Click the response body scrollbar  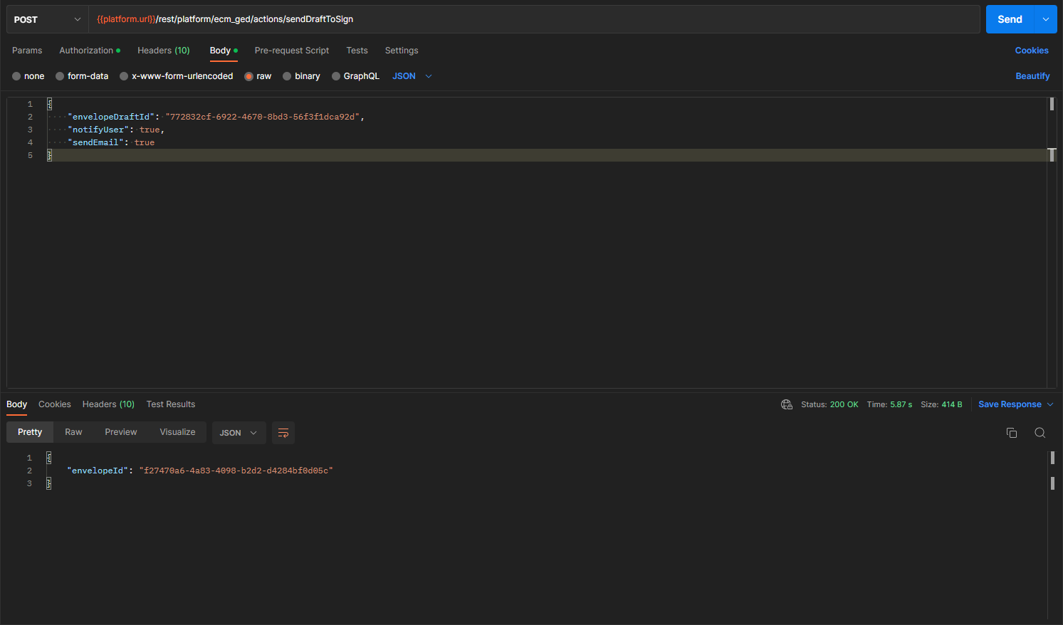1052,534
